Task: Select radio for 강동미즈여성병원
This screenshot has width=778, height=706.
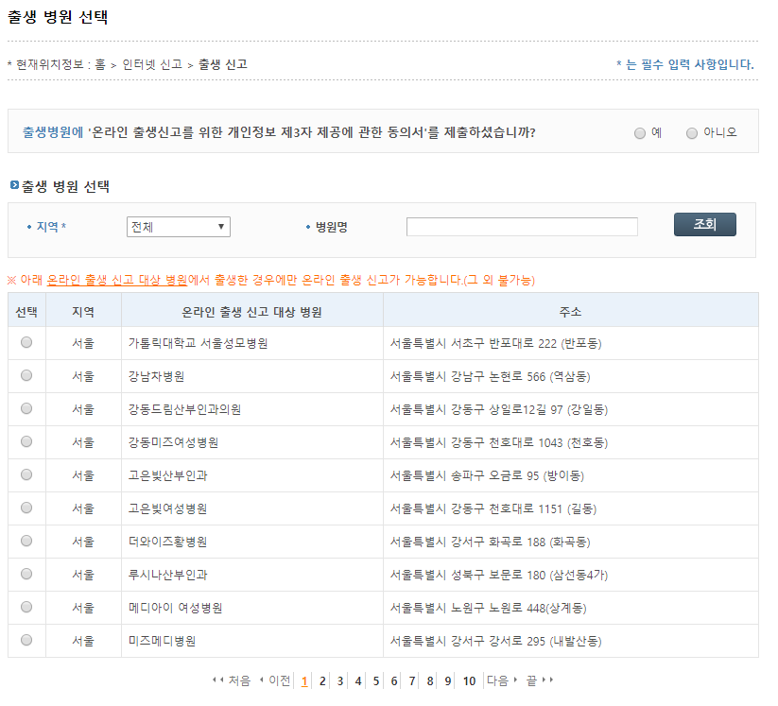Action: point(26,441)
